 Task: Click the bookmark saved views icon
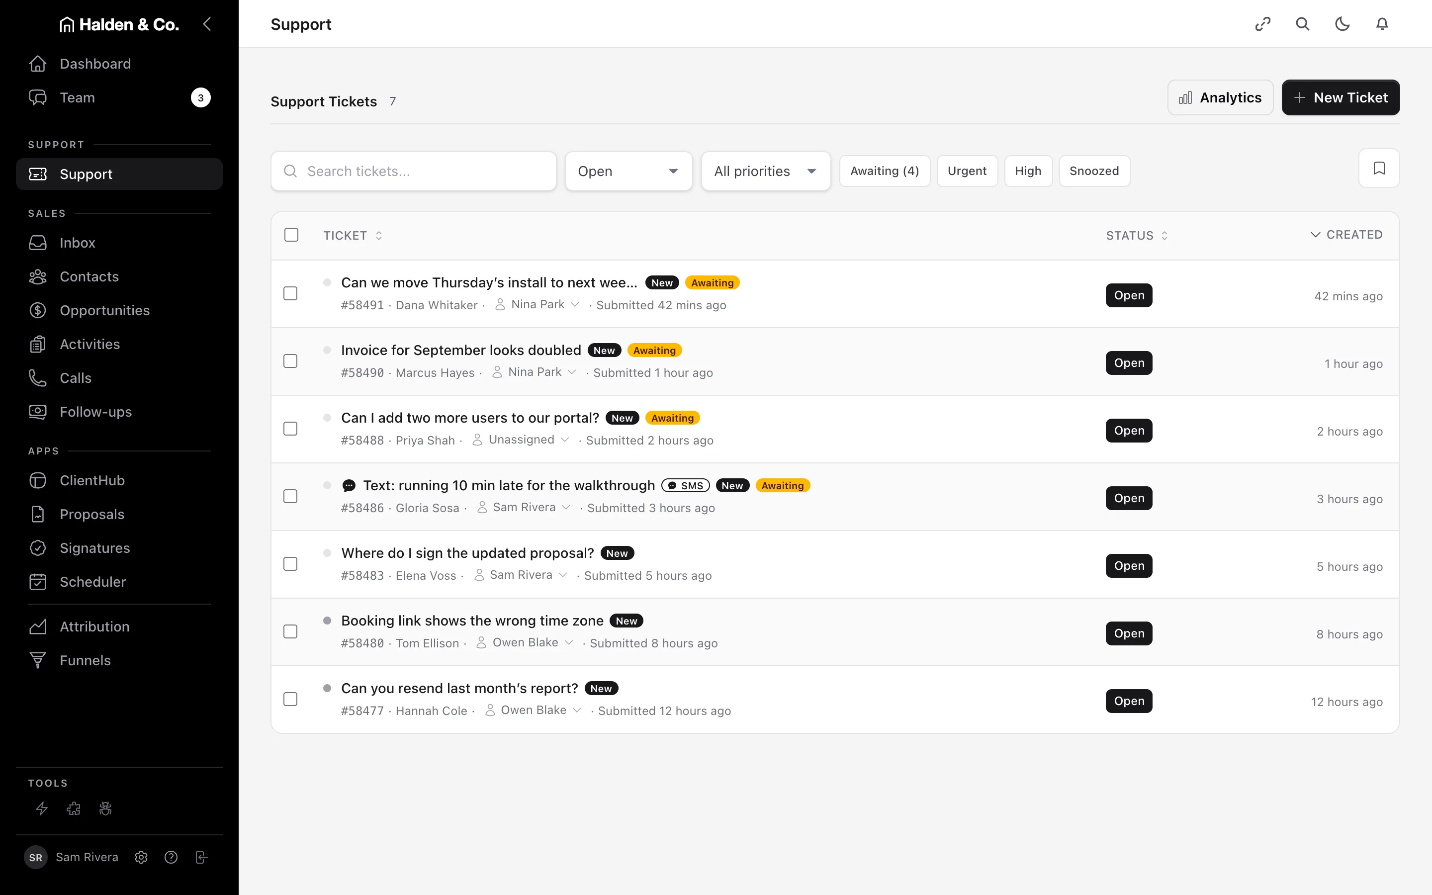1379,168
